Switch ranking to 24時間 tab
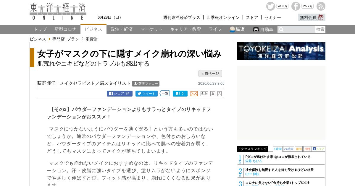Screen dimensions: 355x186 tap(289, 149)
